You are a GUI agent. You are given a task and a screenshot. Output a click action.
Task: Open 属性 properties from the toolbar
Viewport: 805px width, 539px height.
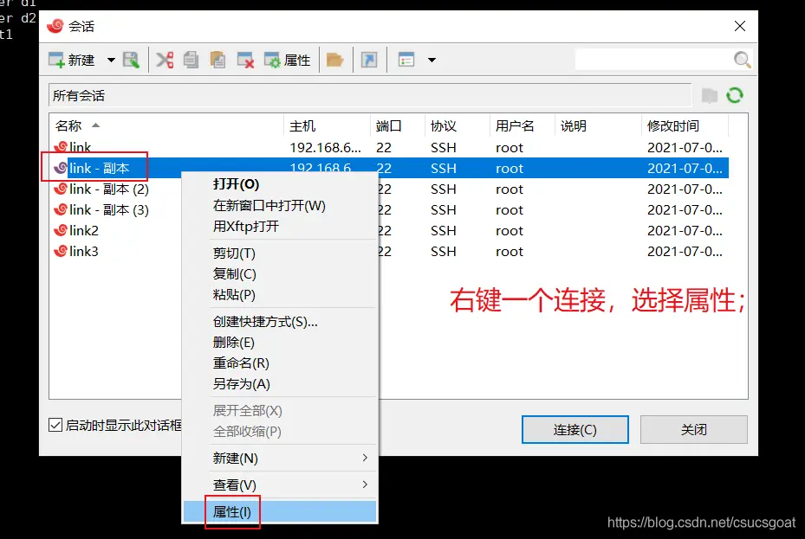click(287, 60)
